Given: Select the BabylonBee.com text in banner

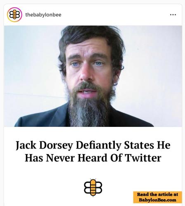Looking at the screenshot, I should click(157, 200).
